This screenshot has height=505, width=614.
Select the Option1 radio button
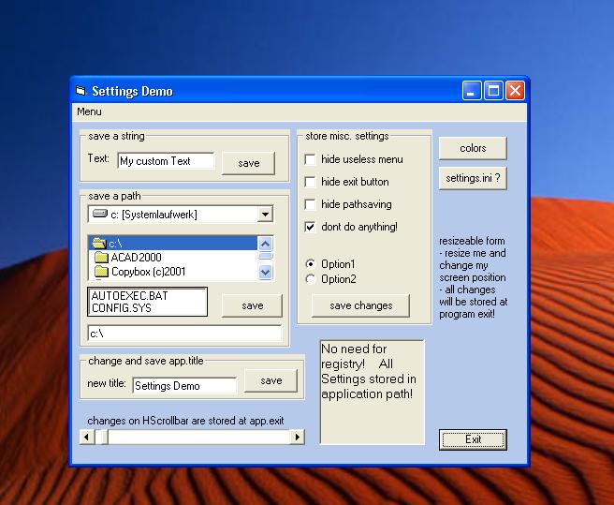pyautogui.click(x=311, y=264)
